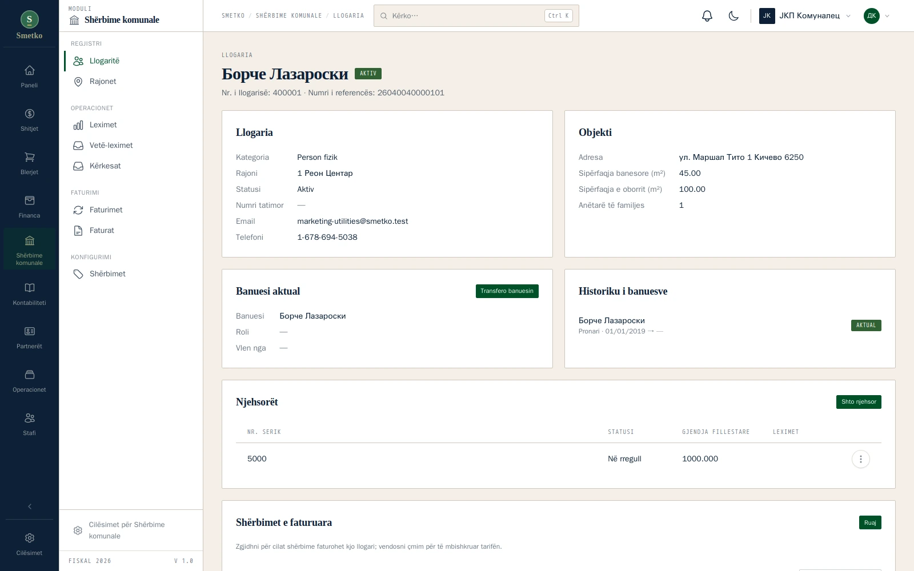Open Vetë-leximet menu item
The width and height of the screenshot is (914, 571).
point(131,146)
